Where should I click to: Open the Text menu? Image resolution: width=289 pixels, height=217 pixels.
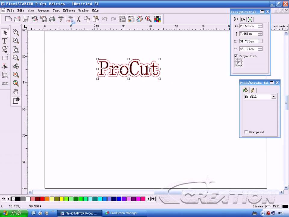click(56, 11)
